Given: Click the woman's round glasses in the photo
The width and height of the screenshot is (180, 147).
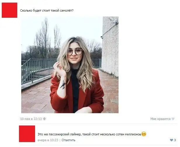Looking at the screenshot, I should (x=75, y=52).
